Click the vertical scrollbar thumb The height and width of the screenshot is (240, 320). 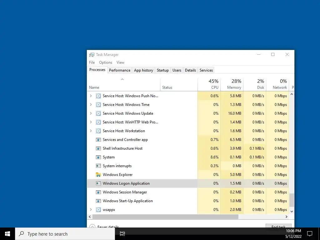point(292,200)
